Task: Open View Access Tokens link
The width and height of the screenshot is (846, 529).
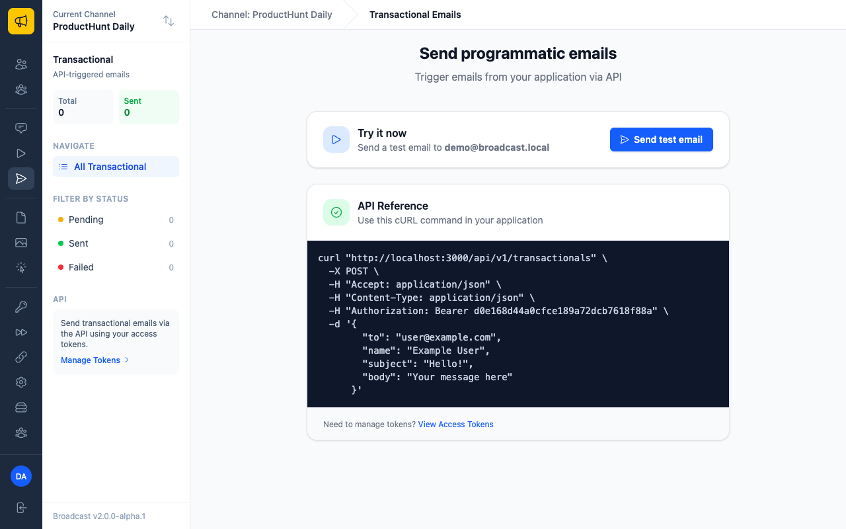Action: coord(455,425)
